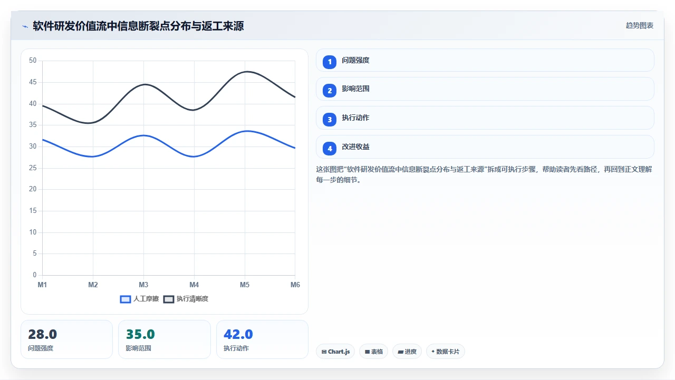
Task: Click the 趋势图表 label in the header
Action: pos(640,25)
